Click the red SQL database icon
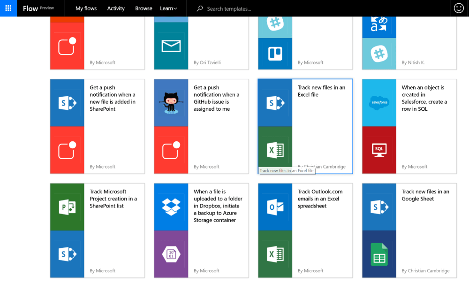The width and height of the screenshot is (469, 284). pos(379,150)
